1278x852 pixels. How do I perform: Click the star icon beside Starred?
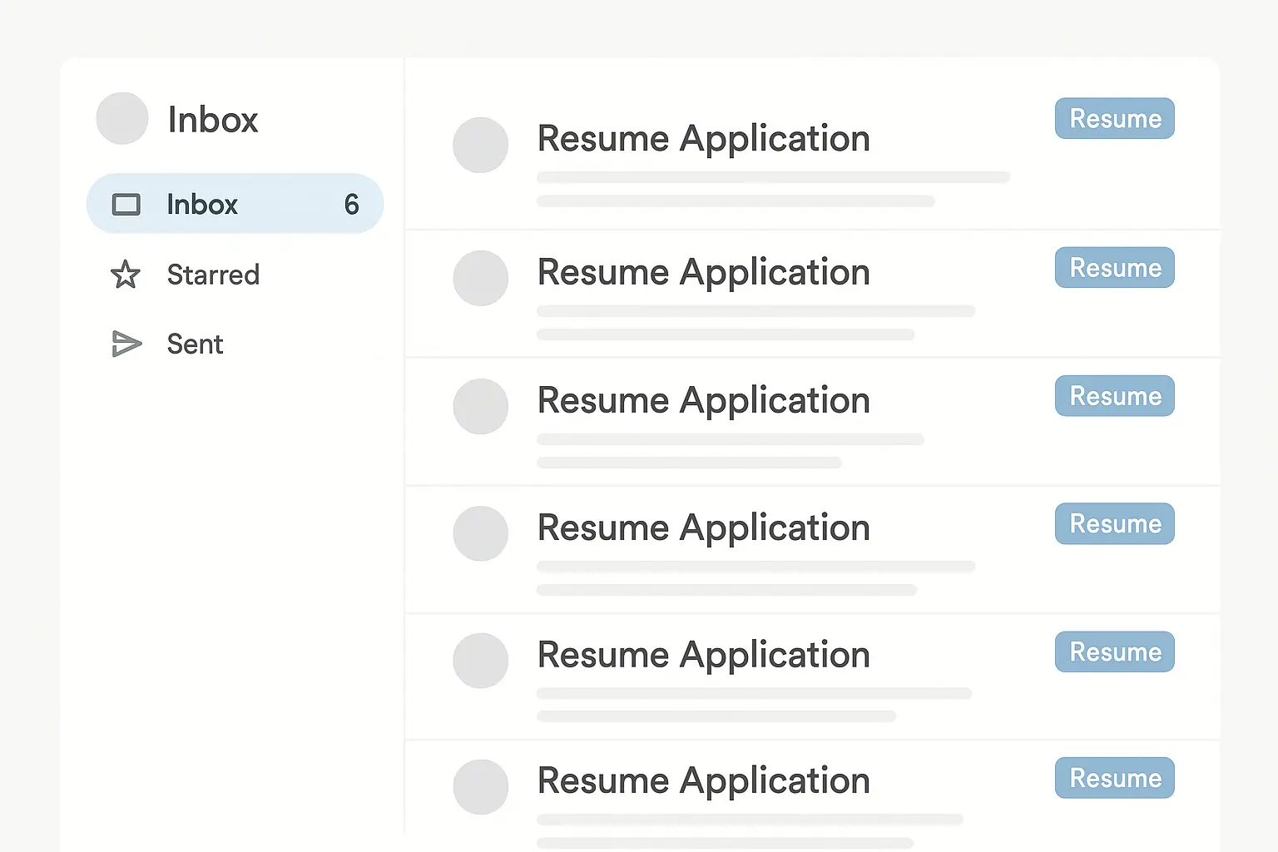(126, 275)
